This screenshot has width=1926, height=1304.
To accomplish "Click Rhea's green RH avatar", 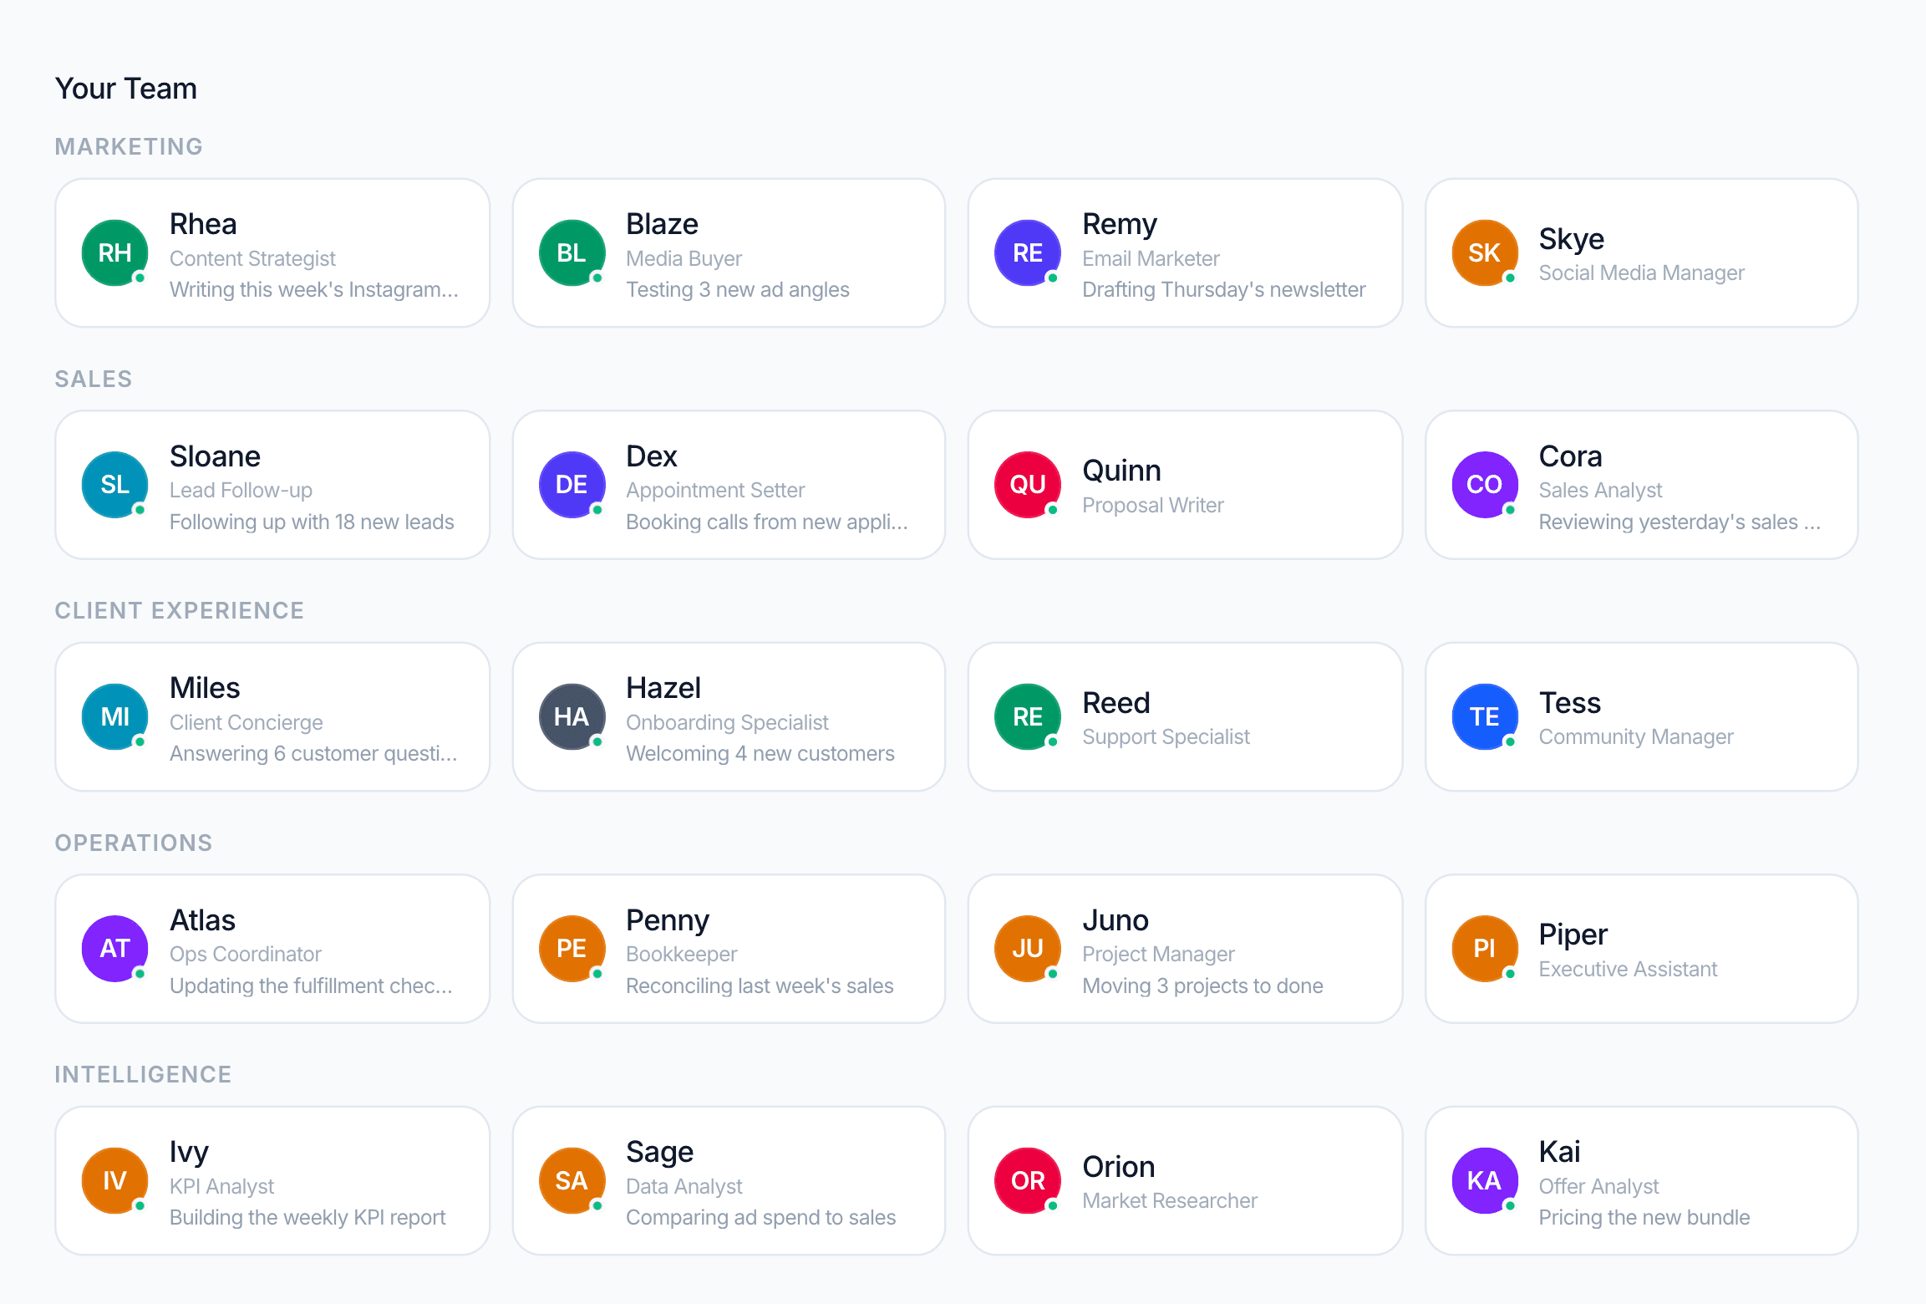I will [114, 252].
